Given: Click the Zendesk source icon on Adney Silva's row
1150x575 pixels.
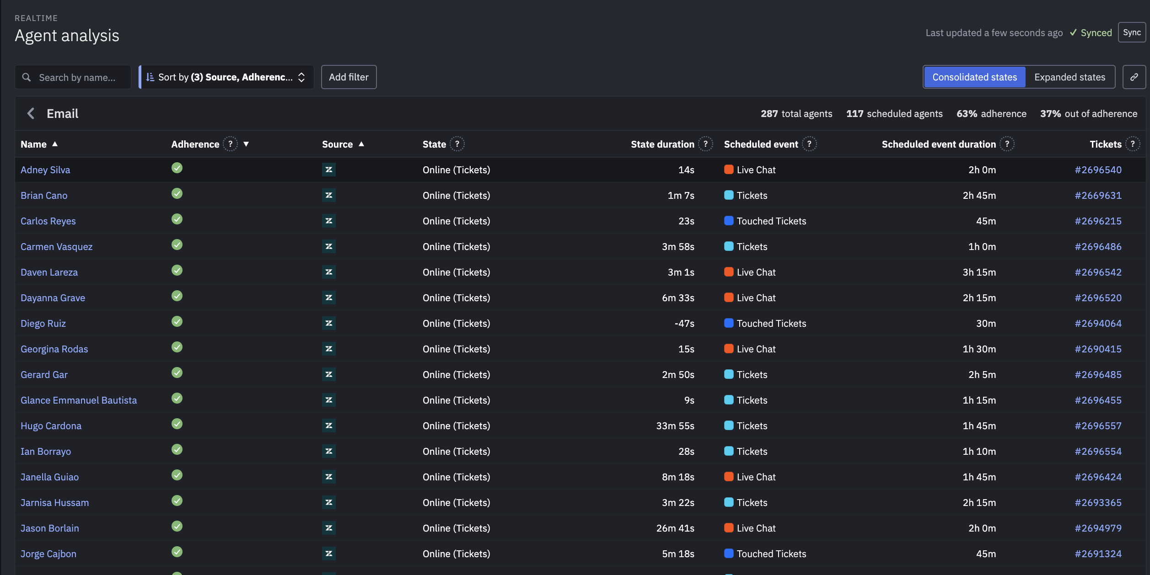Looking at the screenshot, I should [x=329, y=170].
